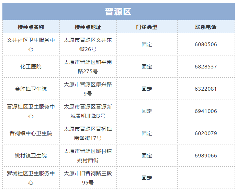Image resolution: width=237 pixels, height=192 pixels.
Task: Click 固定 in the 姚村镇卫生院 row
Action: coord(147,156)
